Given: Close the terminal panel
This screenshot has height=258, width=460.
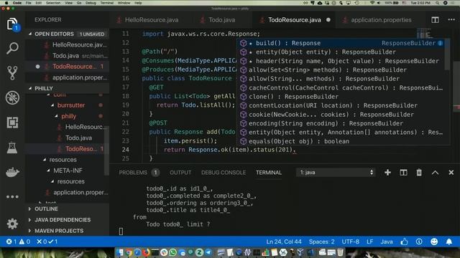Looking at the screenshot, I should click(x=451, y=173).
